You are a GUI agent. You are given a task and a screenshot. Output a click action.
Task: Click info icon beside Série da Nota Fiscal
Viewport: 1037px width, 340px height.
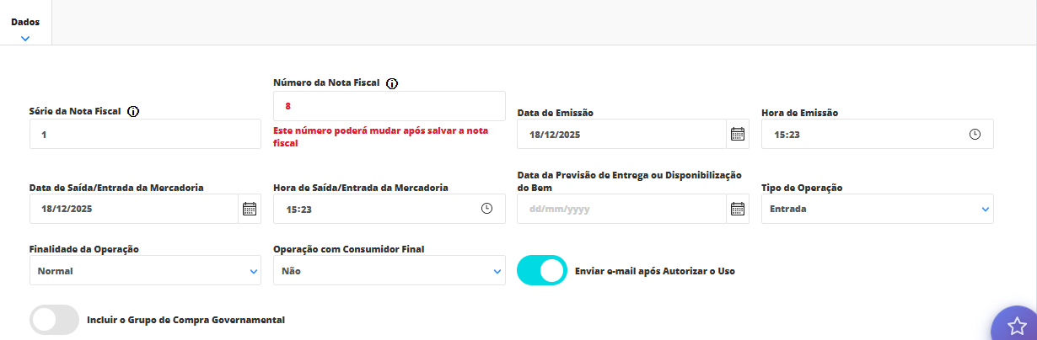pyautogui.click(x=133, y=112)
